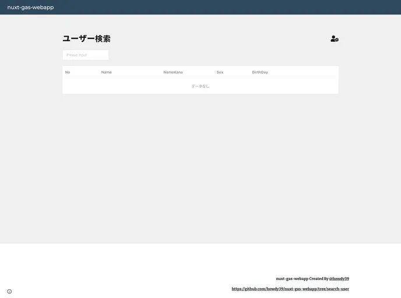The height and width of the screenshot is (298, 401).
Task: Sort table by the No column
Action: coord(68,72)
